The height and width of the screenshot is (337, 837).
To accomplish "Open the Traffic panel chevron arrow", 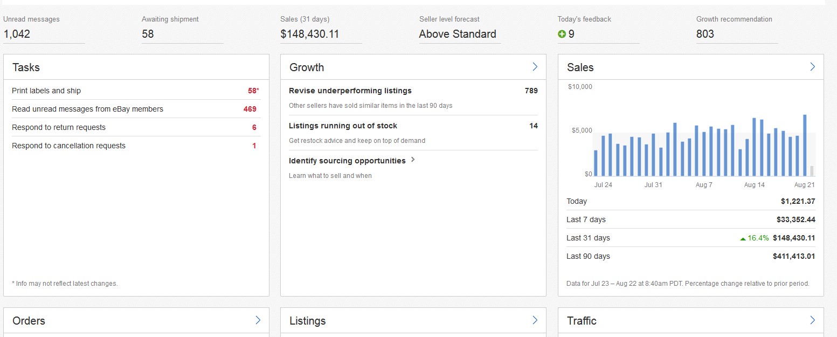I will tap(812, 320).
